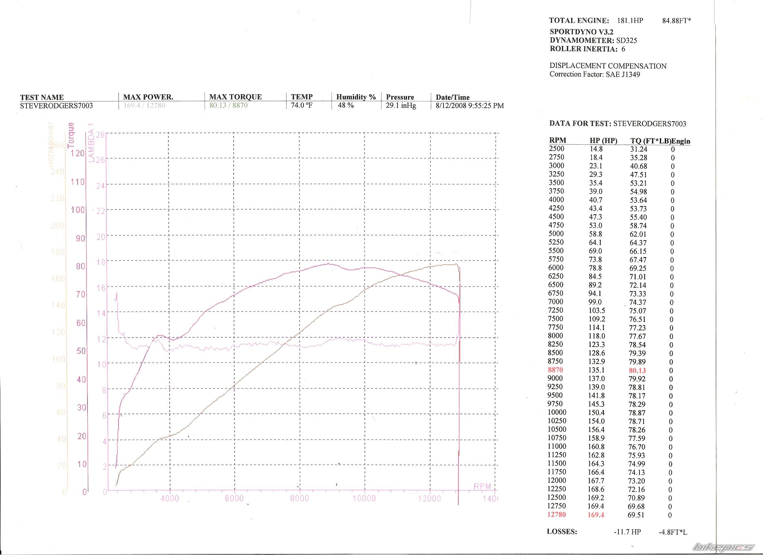Click the red 12780 RPM table row
This screenshot has height=555, width=763.
[x=556, y=515]
